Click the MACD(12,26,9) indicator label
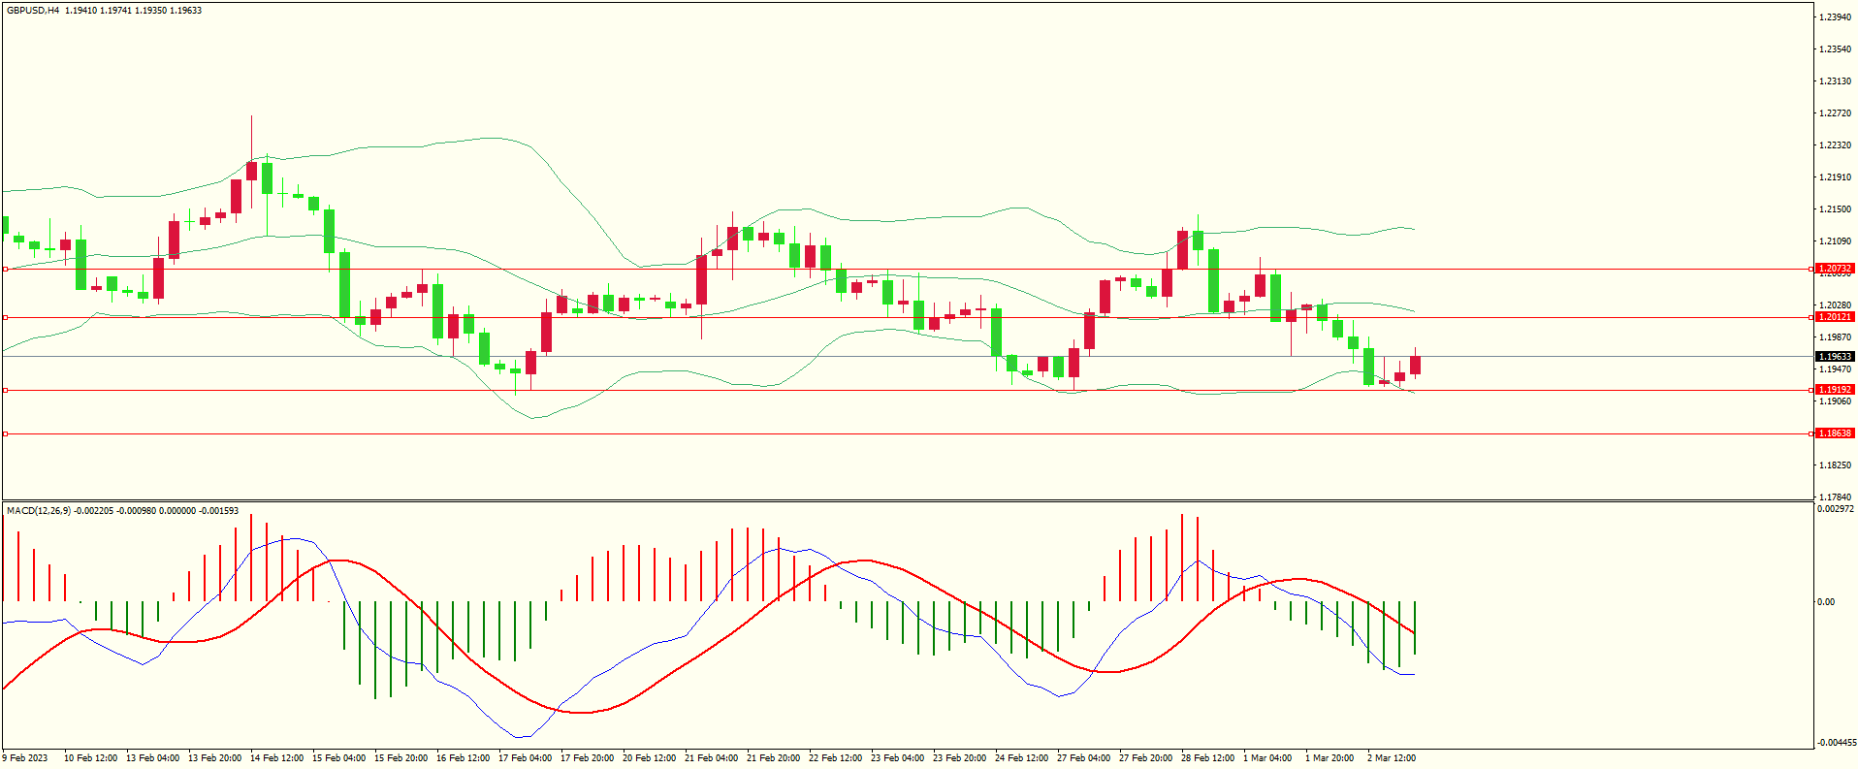1858x769 pixels. pos(39,511)
